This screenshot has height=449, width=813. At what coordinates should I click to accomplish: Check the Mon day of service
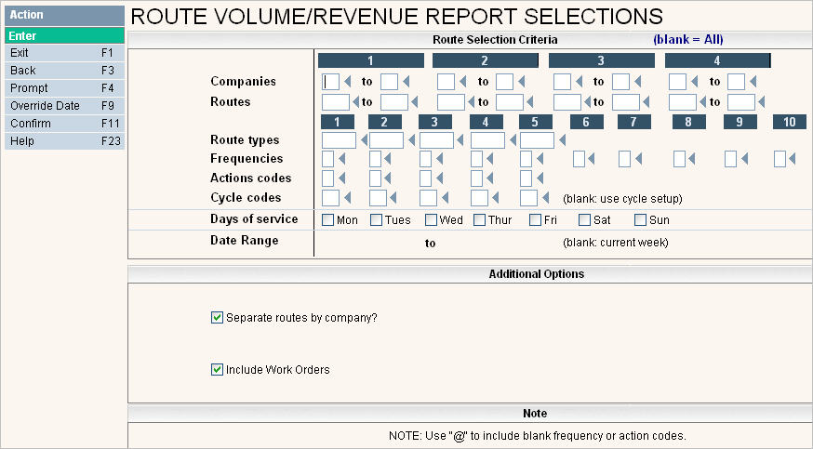click(327, 219)
